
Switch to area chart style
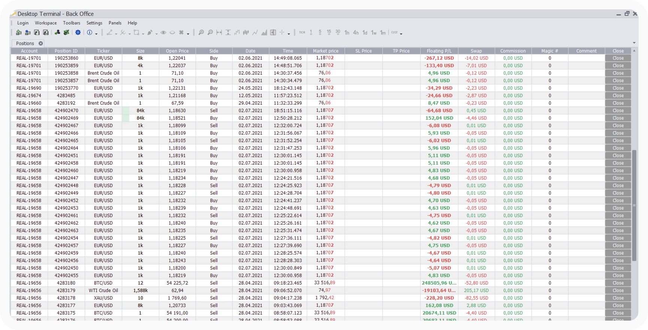pyautogui.click(x=264, y=33)
